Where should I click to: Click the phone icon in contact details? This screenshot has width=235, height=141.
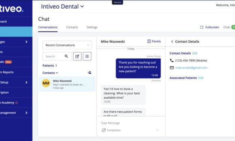click(x=172, y=60)
